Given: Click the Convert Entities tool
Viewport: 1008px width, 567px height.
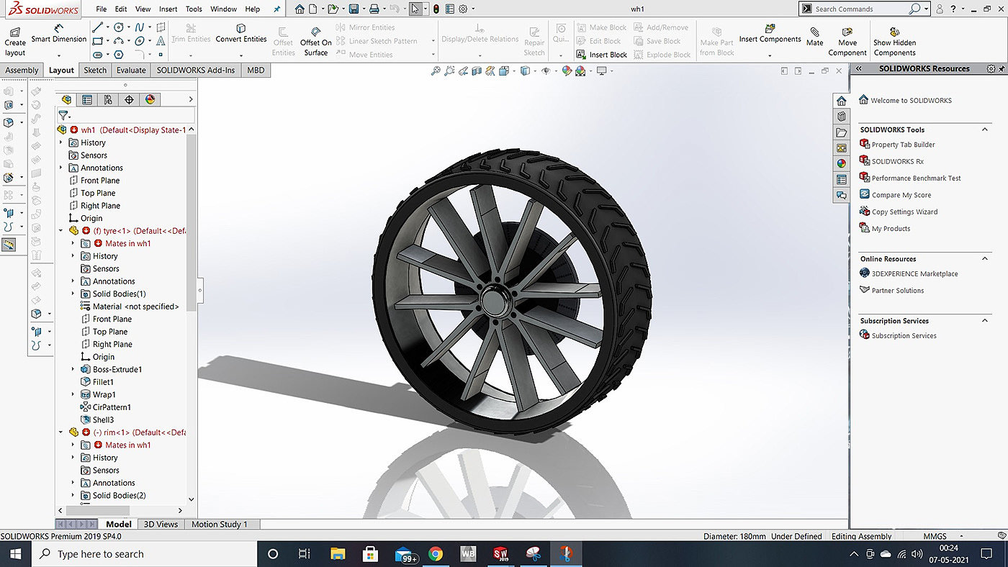Looking at the screenshot, I should pyautogui.click(x=241, y=33).
